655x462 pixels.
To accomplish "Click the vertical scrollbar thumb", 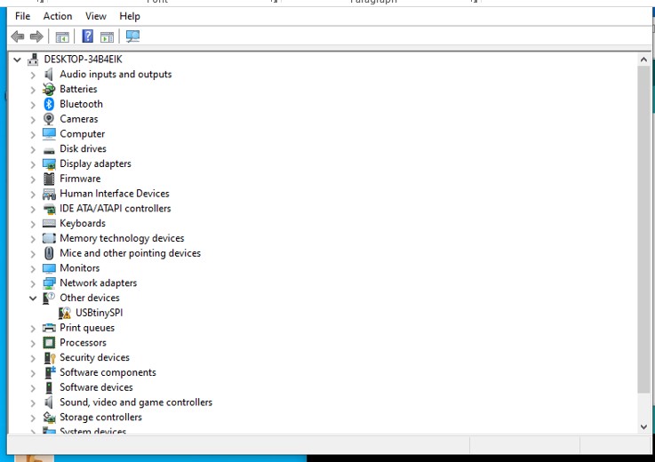I will point(643,229).
